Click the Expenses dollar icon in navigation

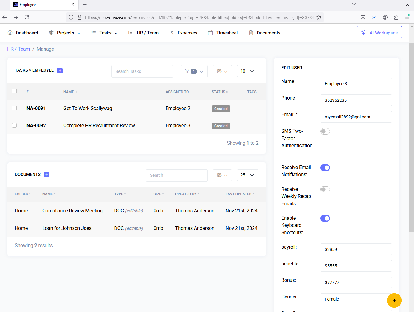point(172,33)
